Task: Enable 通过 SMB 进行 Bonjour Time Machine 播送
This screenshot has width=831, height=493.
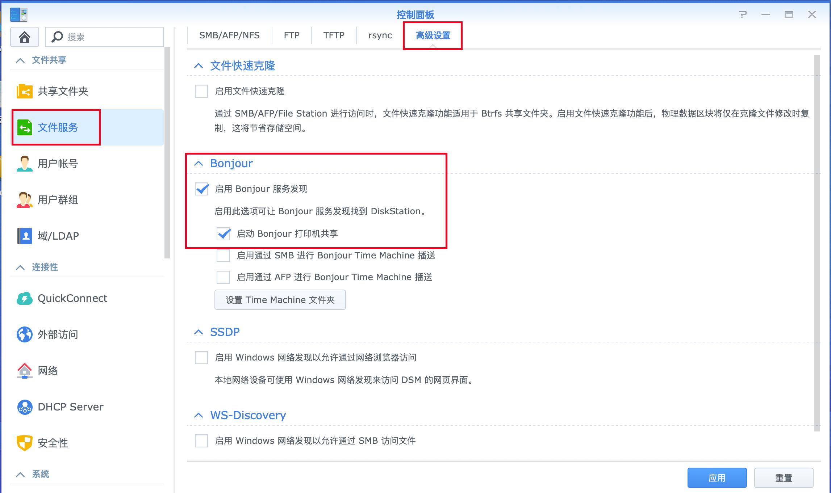Action: tap(223, 256)
